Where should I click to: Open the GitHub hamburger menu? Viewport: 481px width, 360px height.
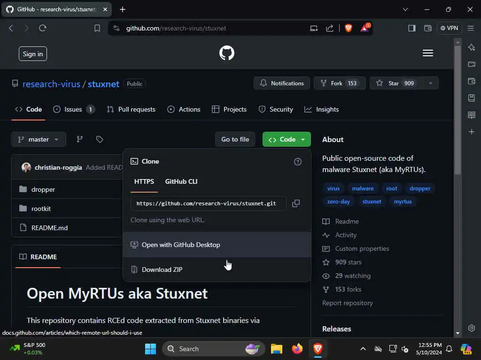tap(427, 53)
